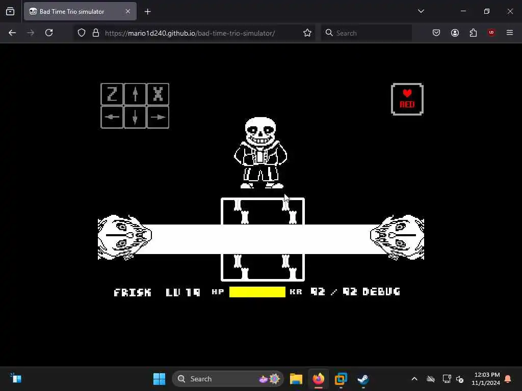Screen dimensions: 522x391
Task: Tap the on-screen right arrow key
Action: 158,117
